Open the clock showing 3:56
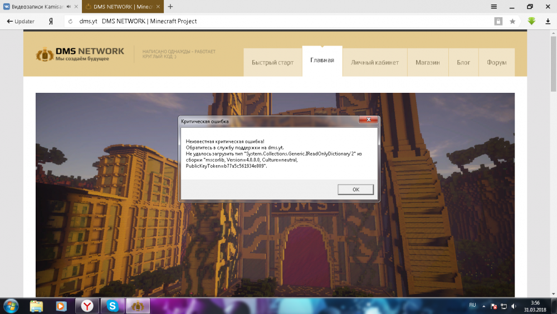 point(535,306)
